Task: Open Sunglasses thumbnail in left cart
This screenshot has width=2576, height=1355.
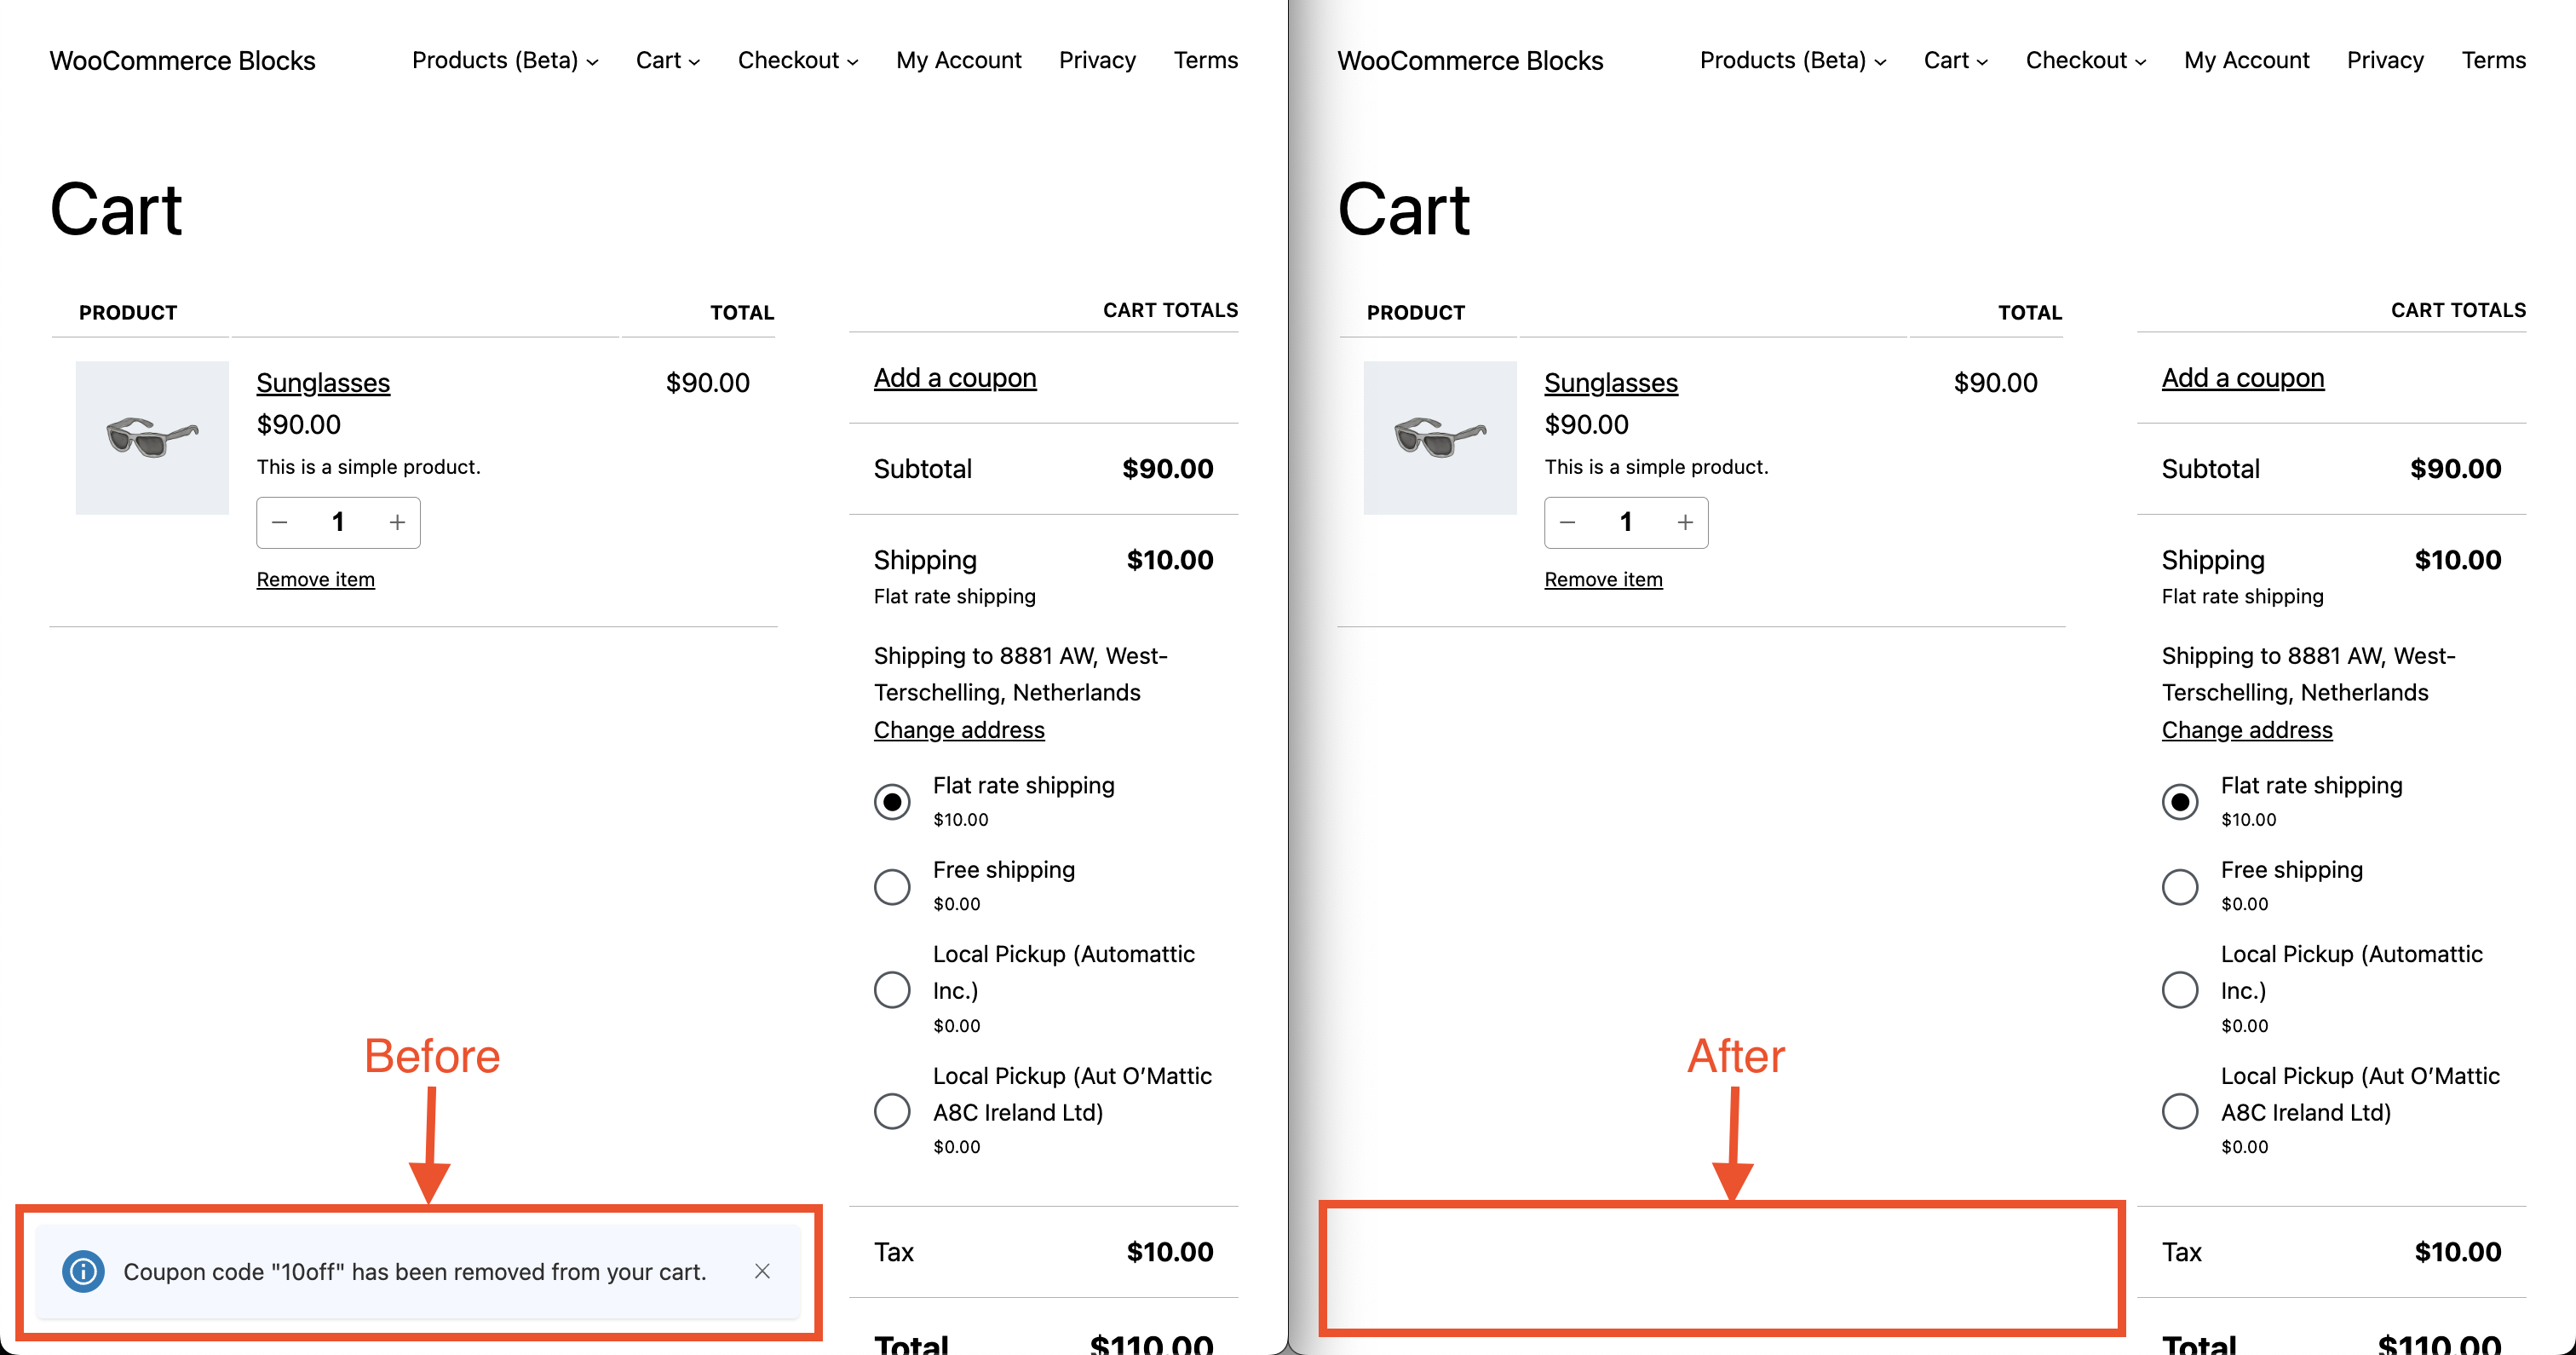Action: [152, 437]
